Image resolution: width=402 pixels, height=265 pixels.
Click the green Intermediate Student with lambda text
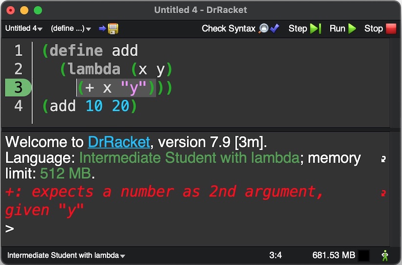pyautogui.click(x=189, y=158)
